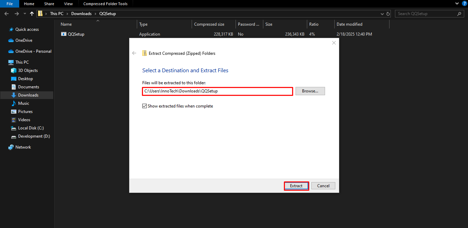Screen dimensions: 468x228
Task: Click the 2/18/2025 12:40 PM date cell
Action: 354,34
